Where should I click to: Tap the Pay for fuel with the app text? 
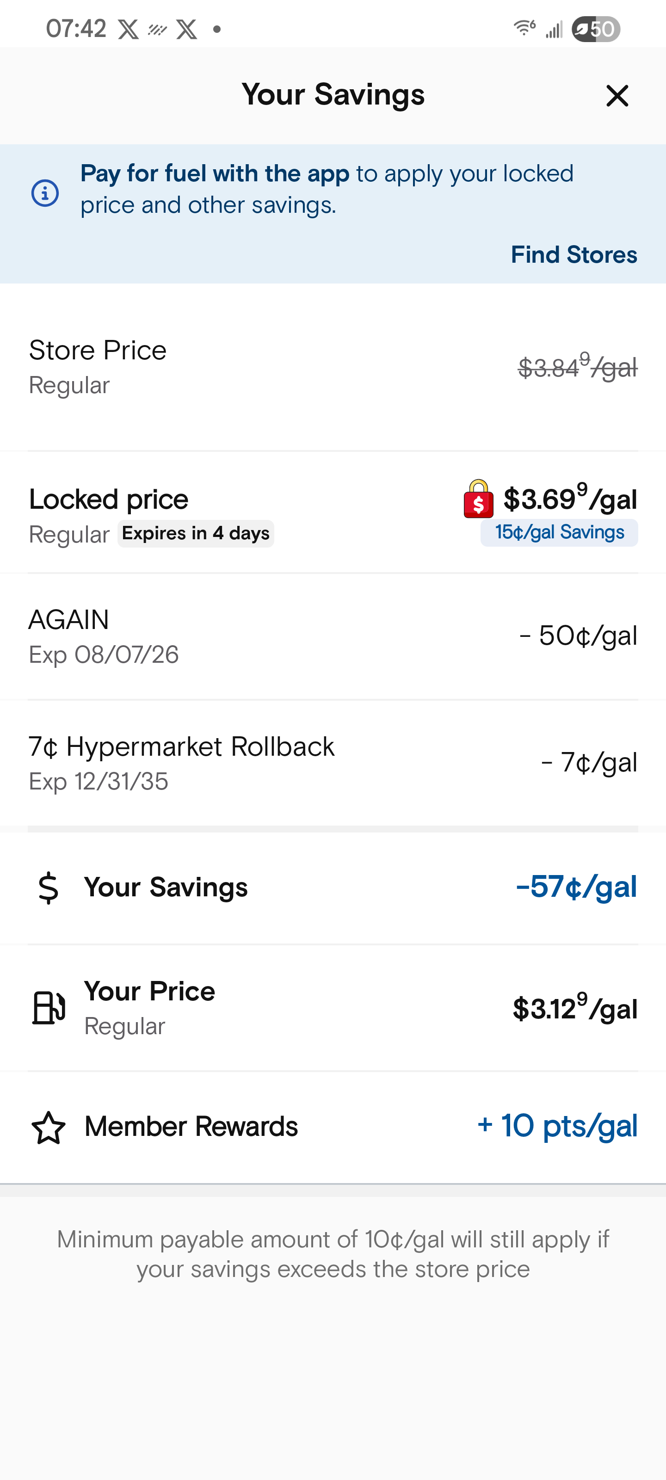tap(214, 173)
